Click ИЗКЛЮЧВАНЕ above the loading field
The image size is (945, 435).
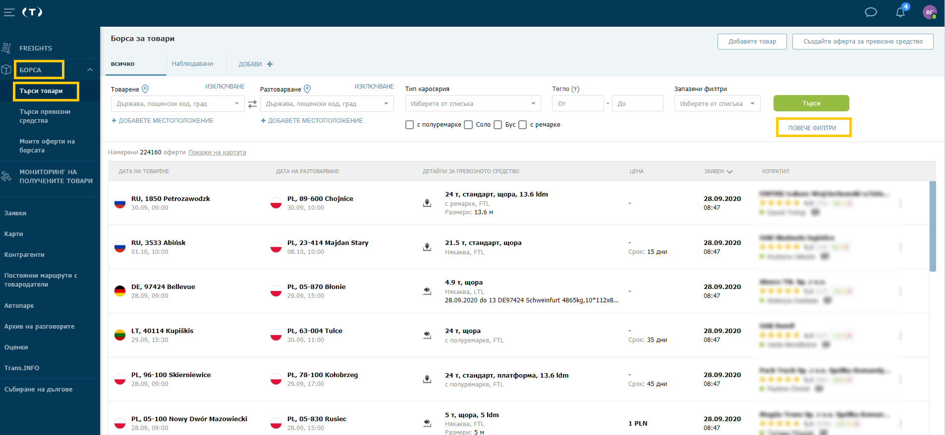(x=225, y=87)
